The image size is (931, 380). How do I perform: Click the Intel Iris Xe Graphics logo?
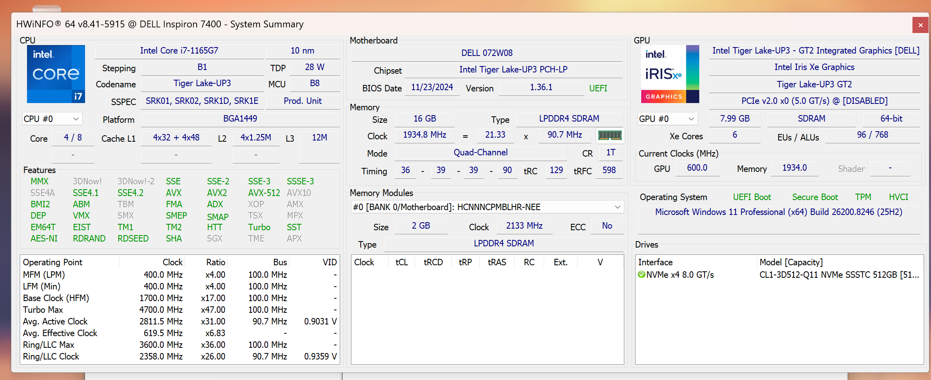670,74
